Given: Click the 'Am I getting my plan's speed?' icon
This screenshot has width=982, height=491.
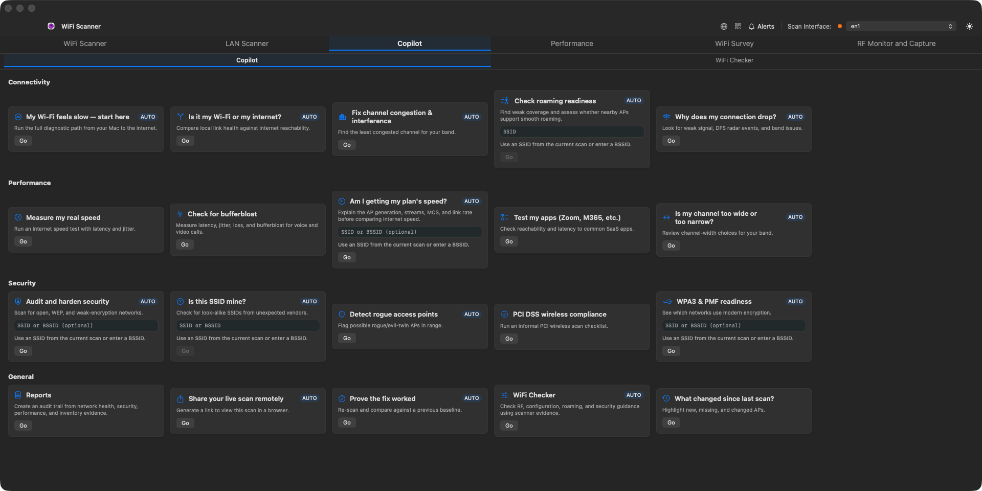Looking at the screenshot, I should click(342, 201).
